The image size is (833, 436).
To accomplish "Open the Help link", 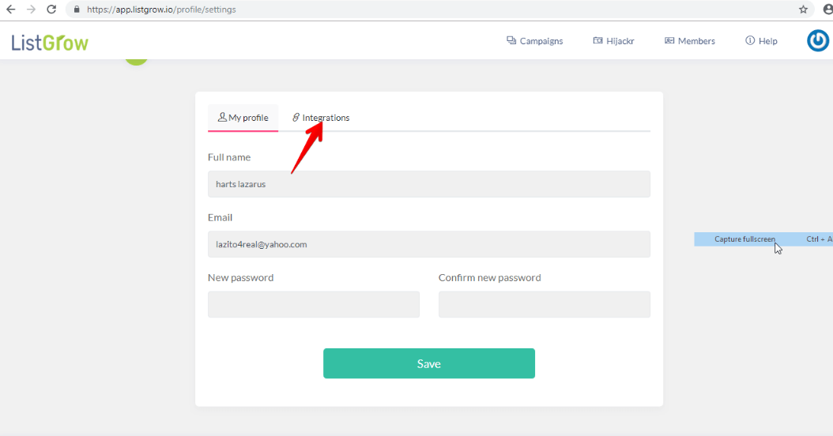I will [761, 41].
